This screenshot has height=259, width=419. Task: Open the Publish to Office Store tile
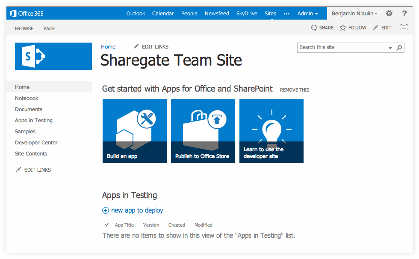coord(203,131)
